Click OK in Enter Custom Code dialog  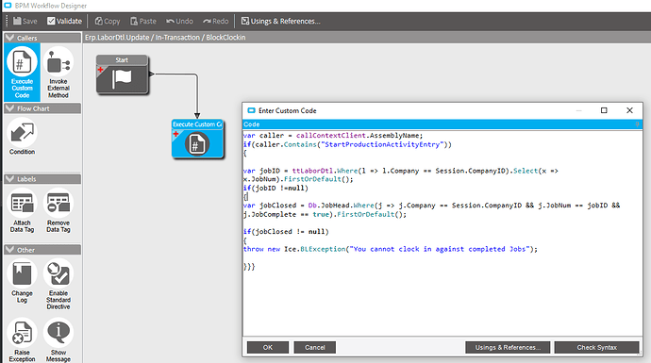click(268, 347)
